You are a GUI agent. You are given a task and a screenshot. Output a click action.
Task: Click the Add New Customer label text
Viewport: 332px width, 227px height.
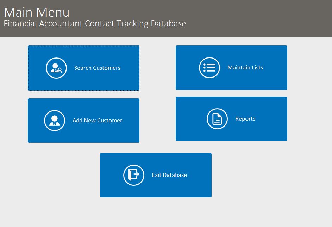pos(97,120)
